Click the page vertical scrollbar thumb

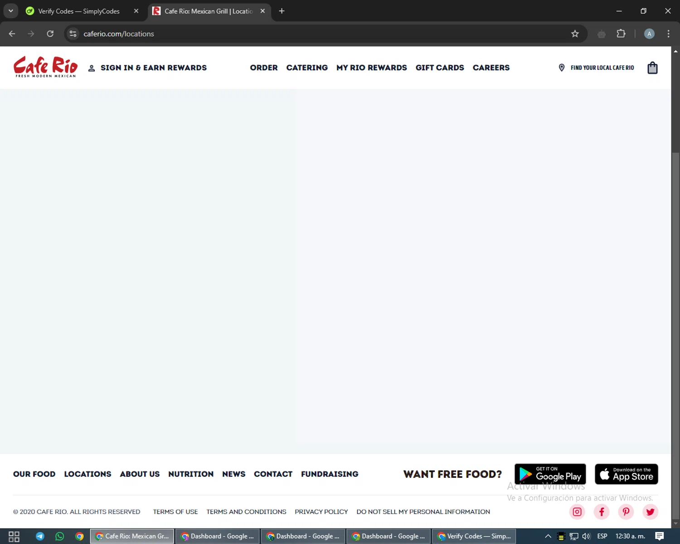675,335
